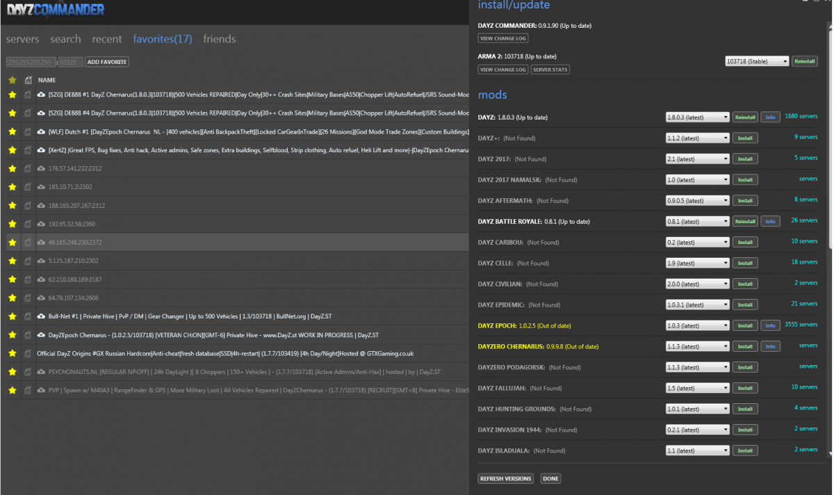Click the notes column header icon

coord(28,81)
